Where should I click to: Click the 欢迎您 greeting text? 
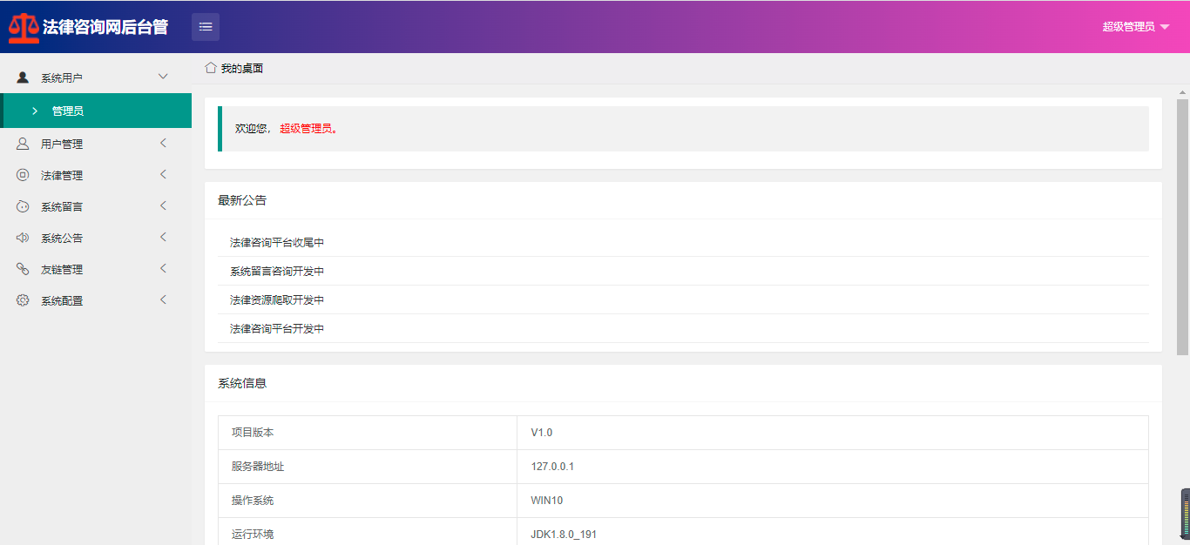coord(252,129)
